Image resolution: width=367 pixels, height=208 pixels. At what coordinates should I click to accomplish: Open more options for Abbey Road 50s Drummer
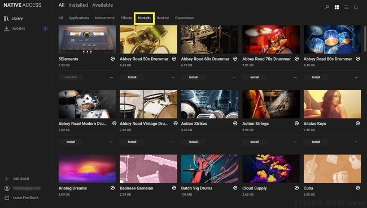[x=173, y=78]
